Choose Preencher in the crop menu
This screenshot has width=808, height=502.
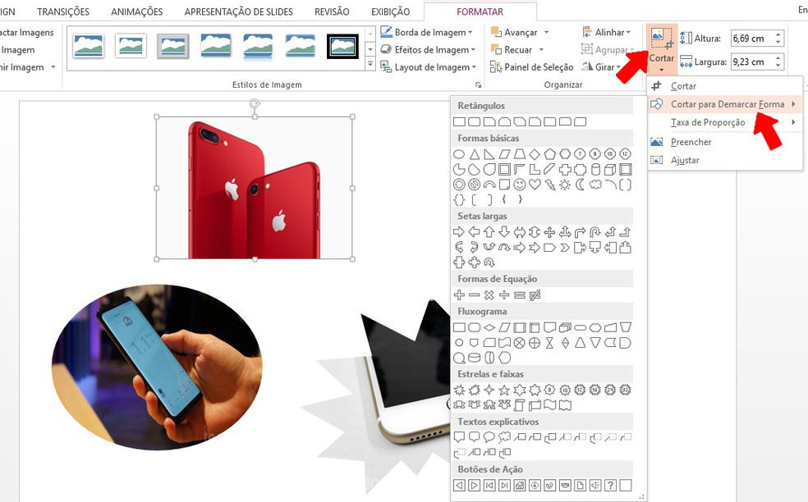tap(724, 142)
